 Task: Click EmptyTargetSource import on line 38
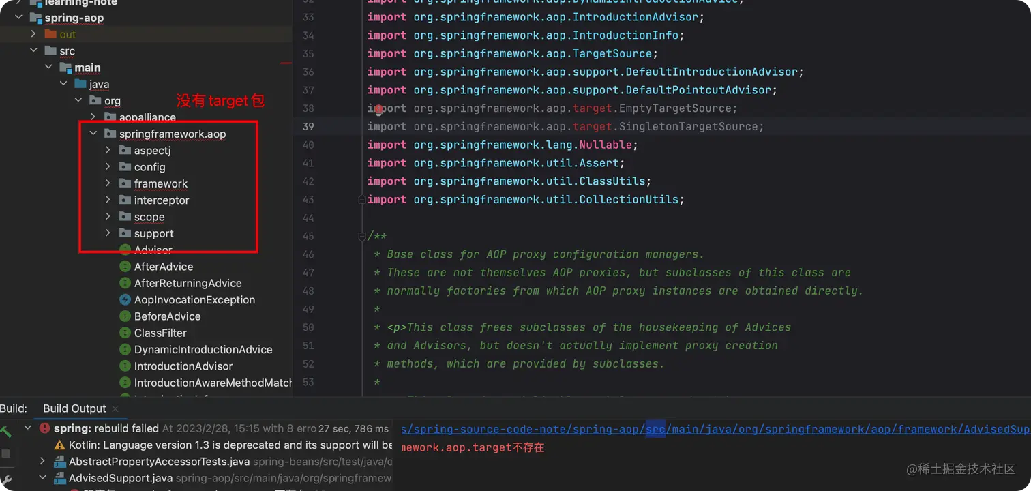point(552,108)
